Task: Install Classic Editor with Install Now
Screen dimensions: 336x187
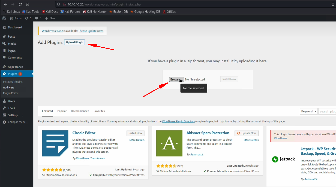Action: coord(136,133)
